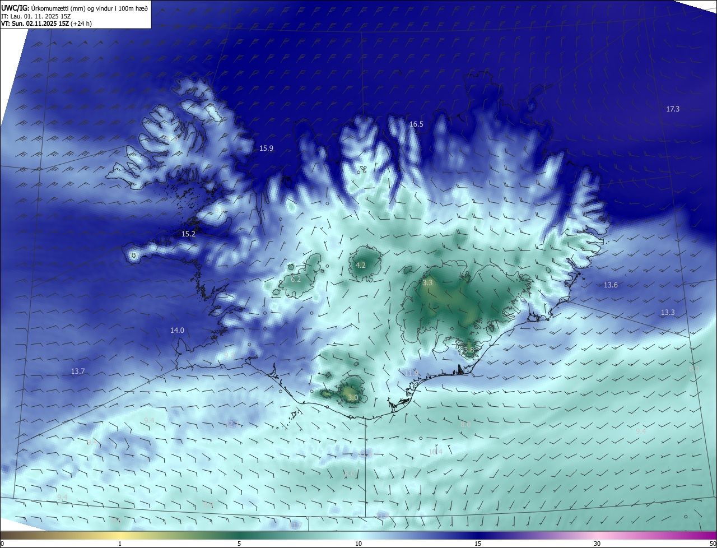The height and width of the screenshot is (548, 717).
Task: Click the 30 label on the color scale
Action: [x=597, y=544]
